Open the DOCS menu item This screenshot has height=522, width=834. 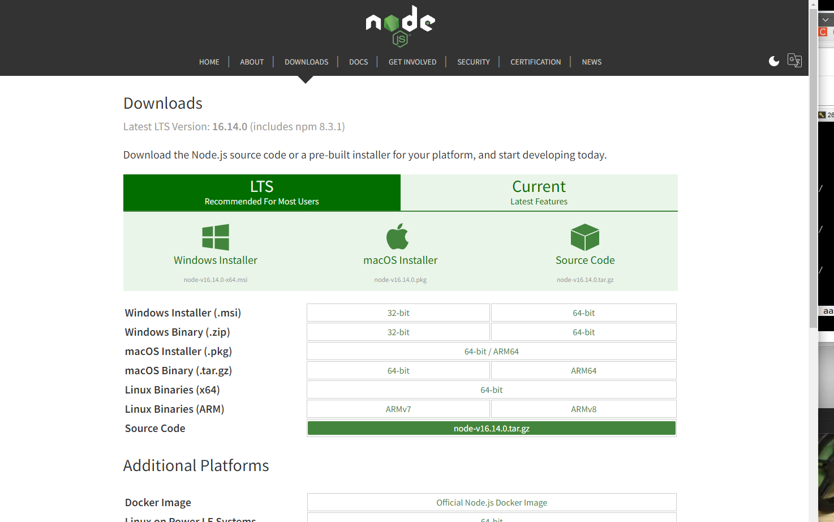[x=358, y=62]
